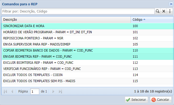The height and width of the screenshot is (105, 174).
Task: Select row SINCRONIZAR DATA E HORA
Action: (87, 26)
